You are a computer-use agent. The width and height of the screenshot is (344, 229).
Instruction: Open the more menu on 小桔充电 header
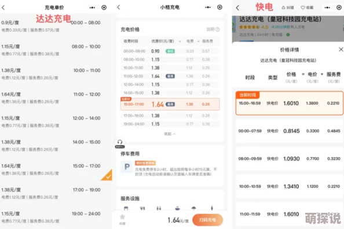[x=208, y=8]
